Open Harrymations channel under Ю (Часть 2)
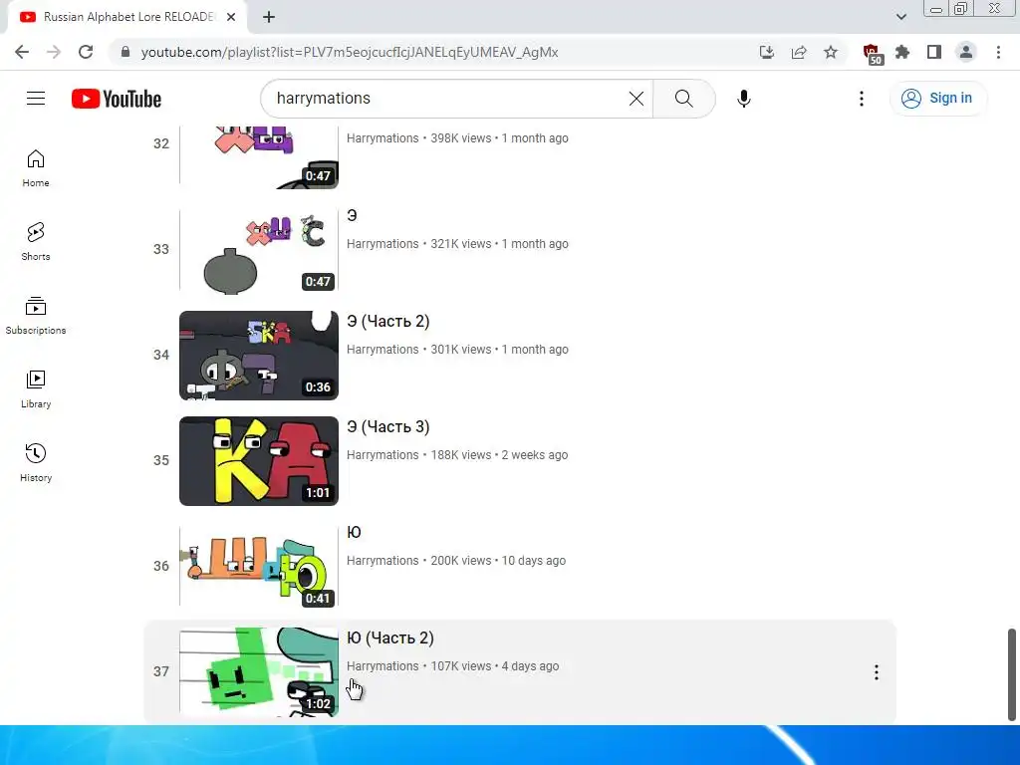 click(x=382, y=666)
